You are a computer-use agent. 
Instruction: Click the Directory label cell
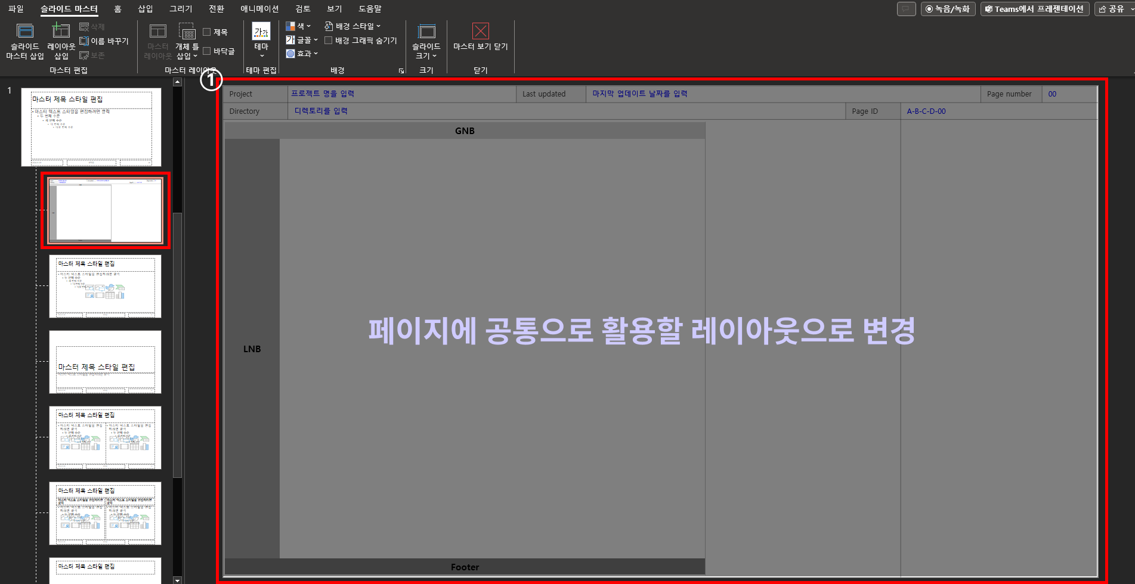tap(256, 111)
